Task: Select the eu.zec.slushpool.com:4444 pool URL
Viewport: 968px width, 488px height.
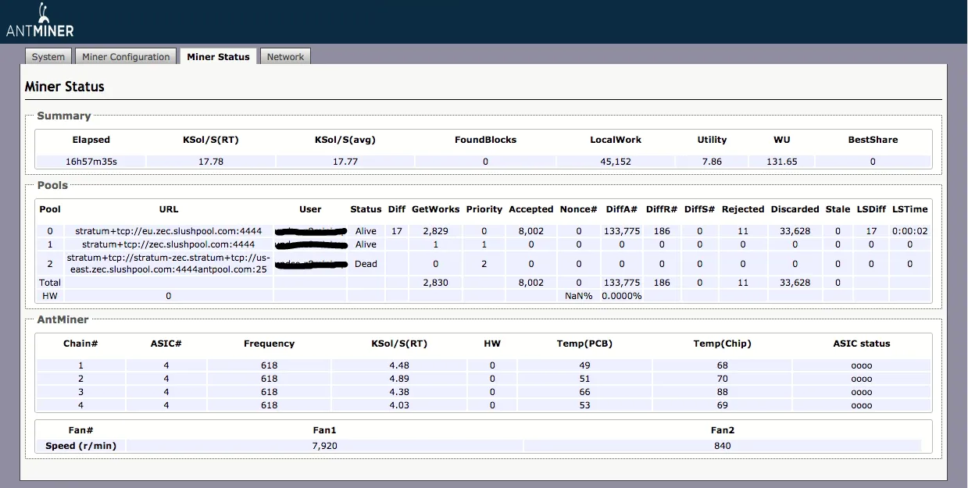Action: pos(169,231)
